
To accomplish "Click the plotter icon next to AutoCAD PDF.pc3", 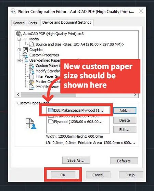I will pos(19,34).
